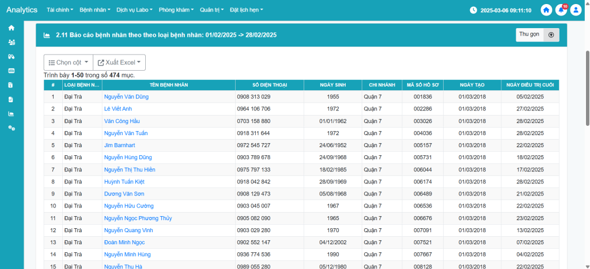
Task: Collapse report panel with Thu gọn button
Action: click(x=538, y=35)
